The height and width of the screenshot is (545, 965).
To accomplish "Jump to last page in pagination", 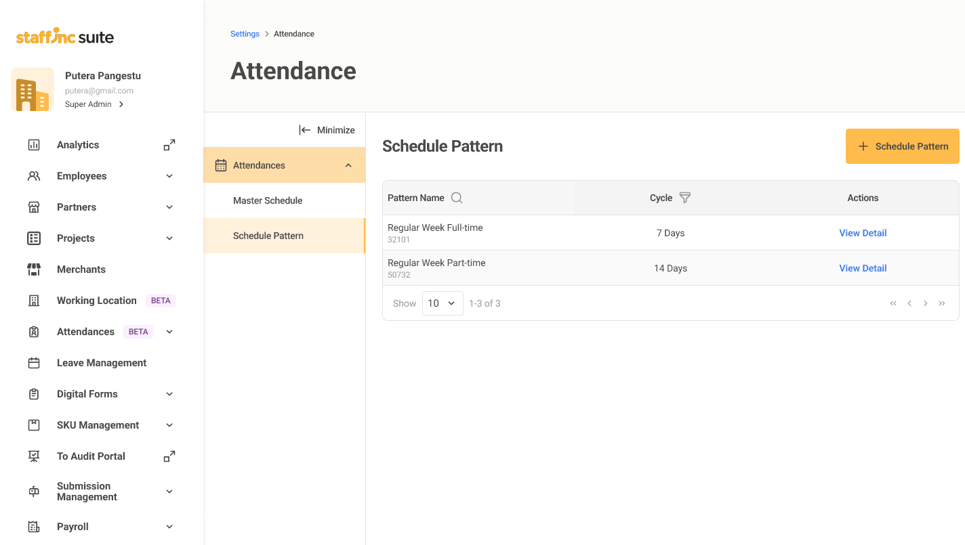I will pos(942,303).
